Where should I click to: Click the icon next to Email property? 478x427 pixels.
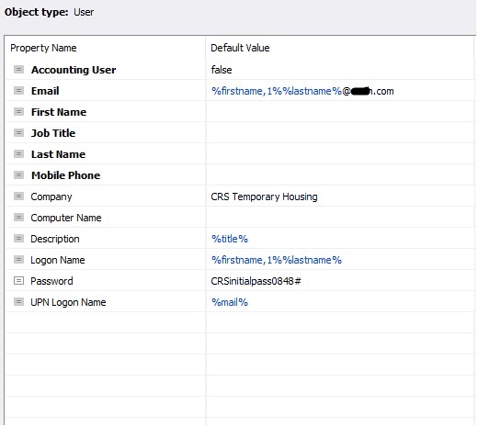18,91
